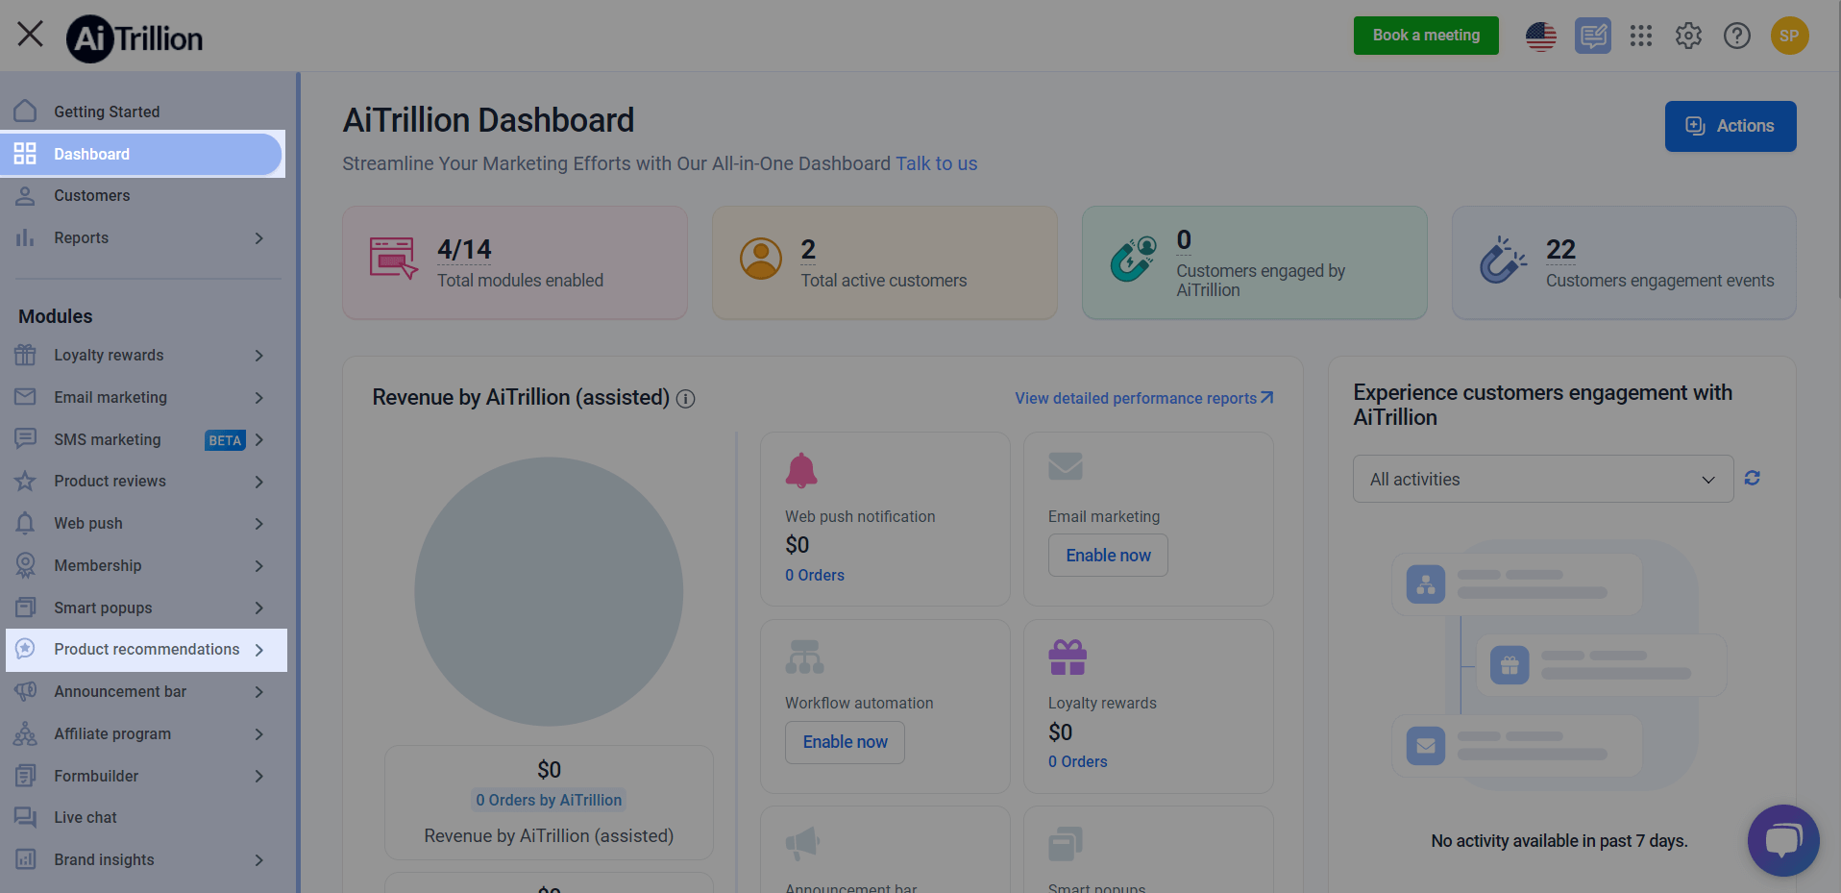Click the BETA badge on SMS marketing
The width and height of the screenshot is (1841, 893).
tap(225, 440)
